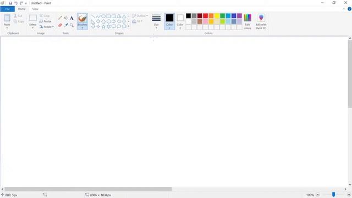Choose the Pentagon shape
The width and height of the screenshot is (352, 198).
point(103,21)
